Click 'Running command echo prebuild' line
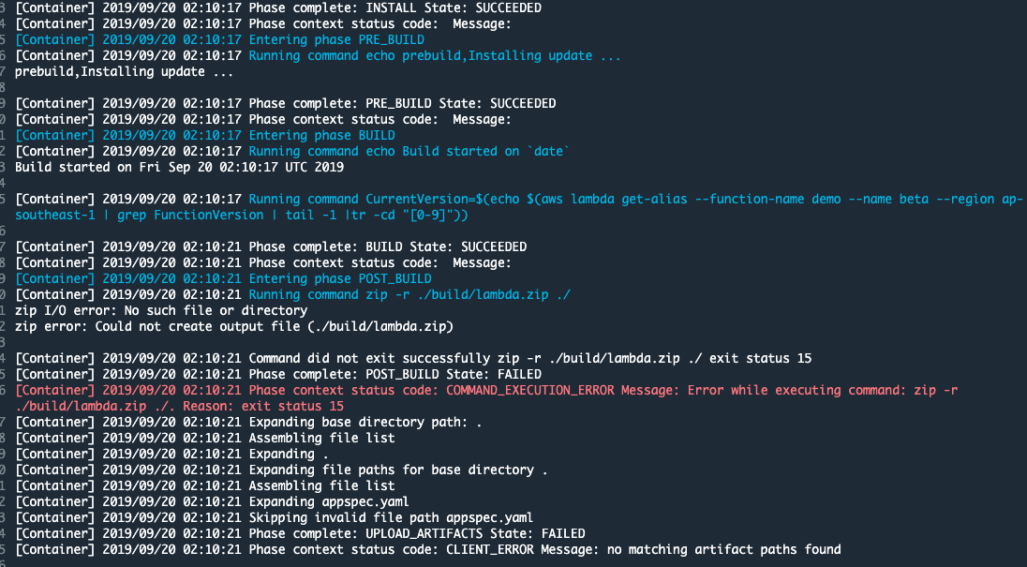The image size is (1027, 567). (318, 55)
